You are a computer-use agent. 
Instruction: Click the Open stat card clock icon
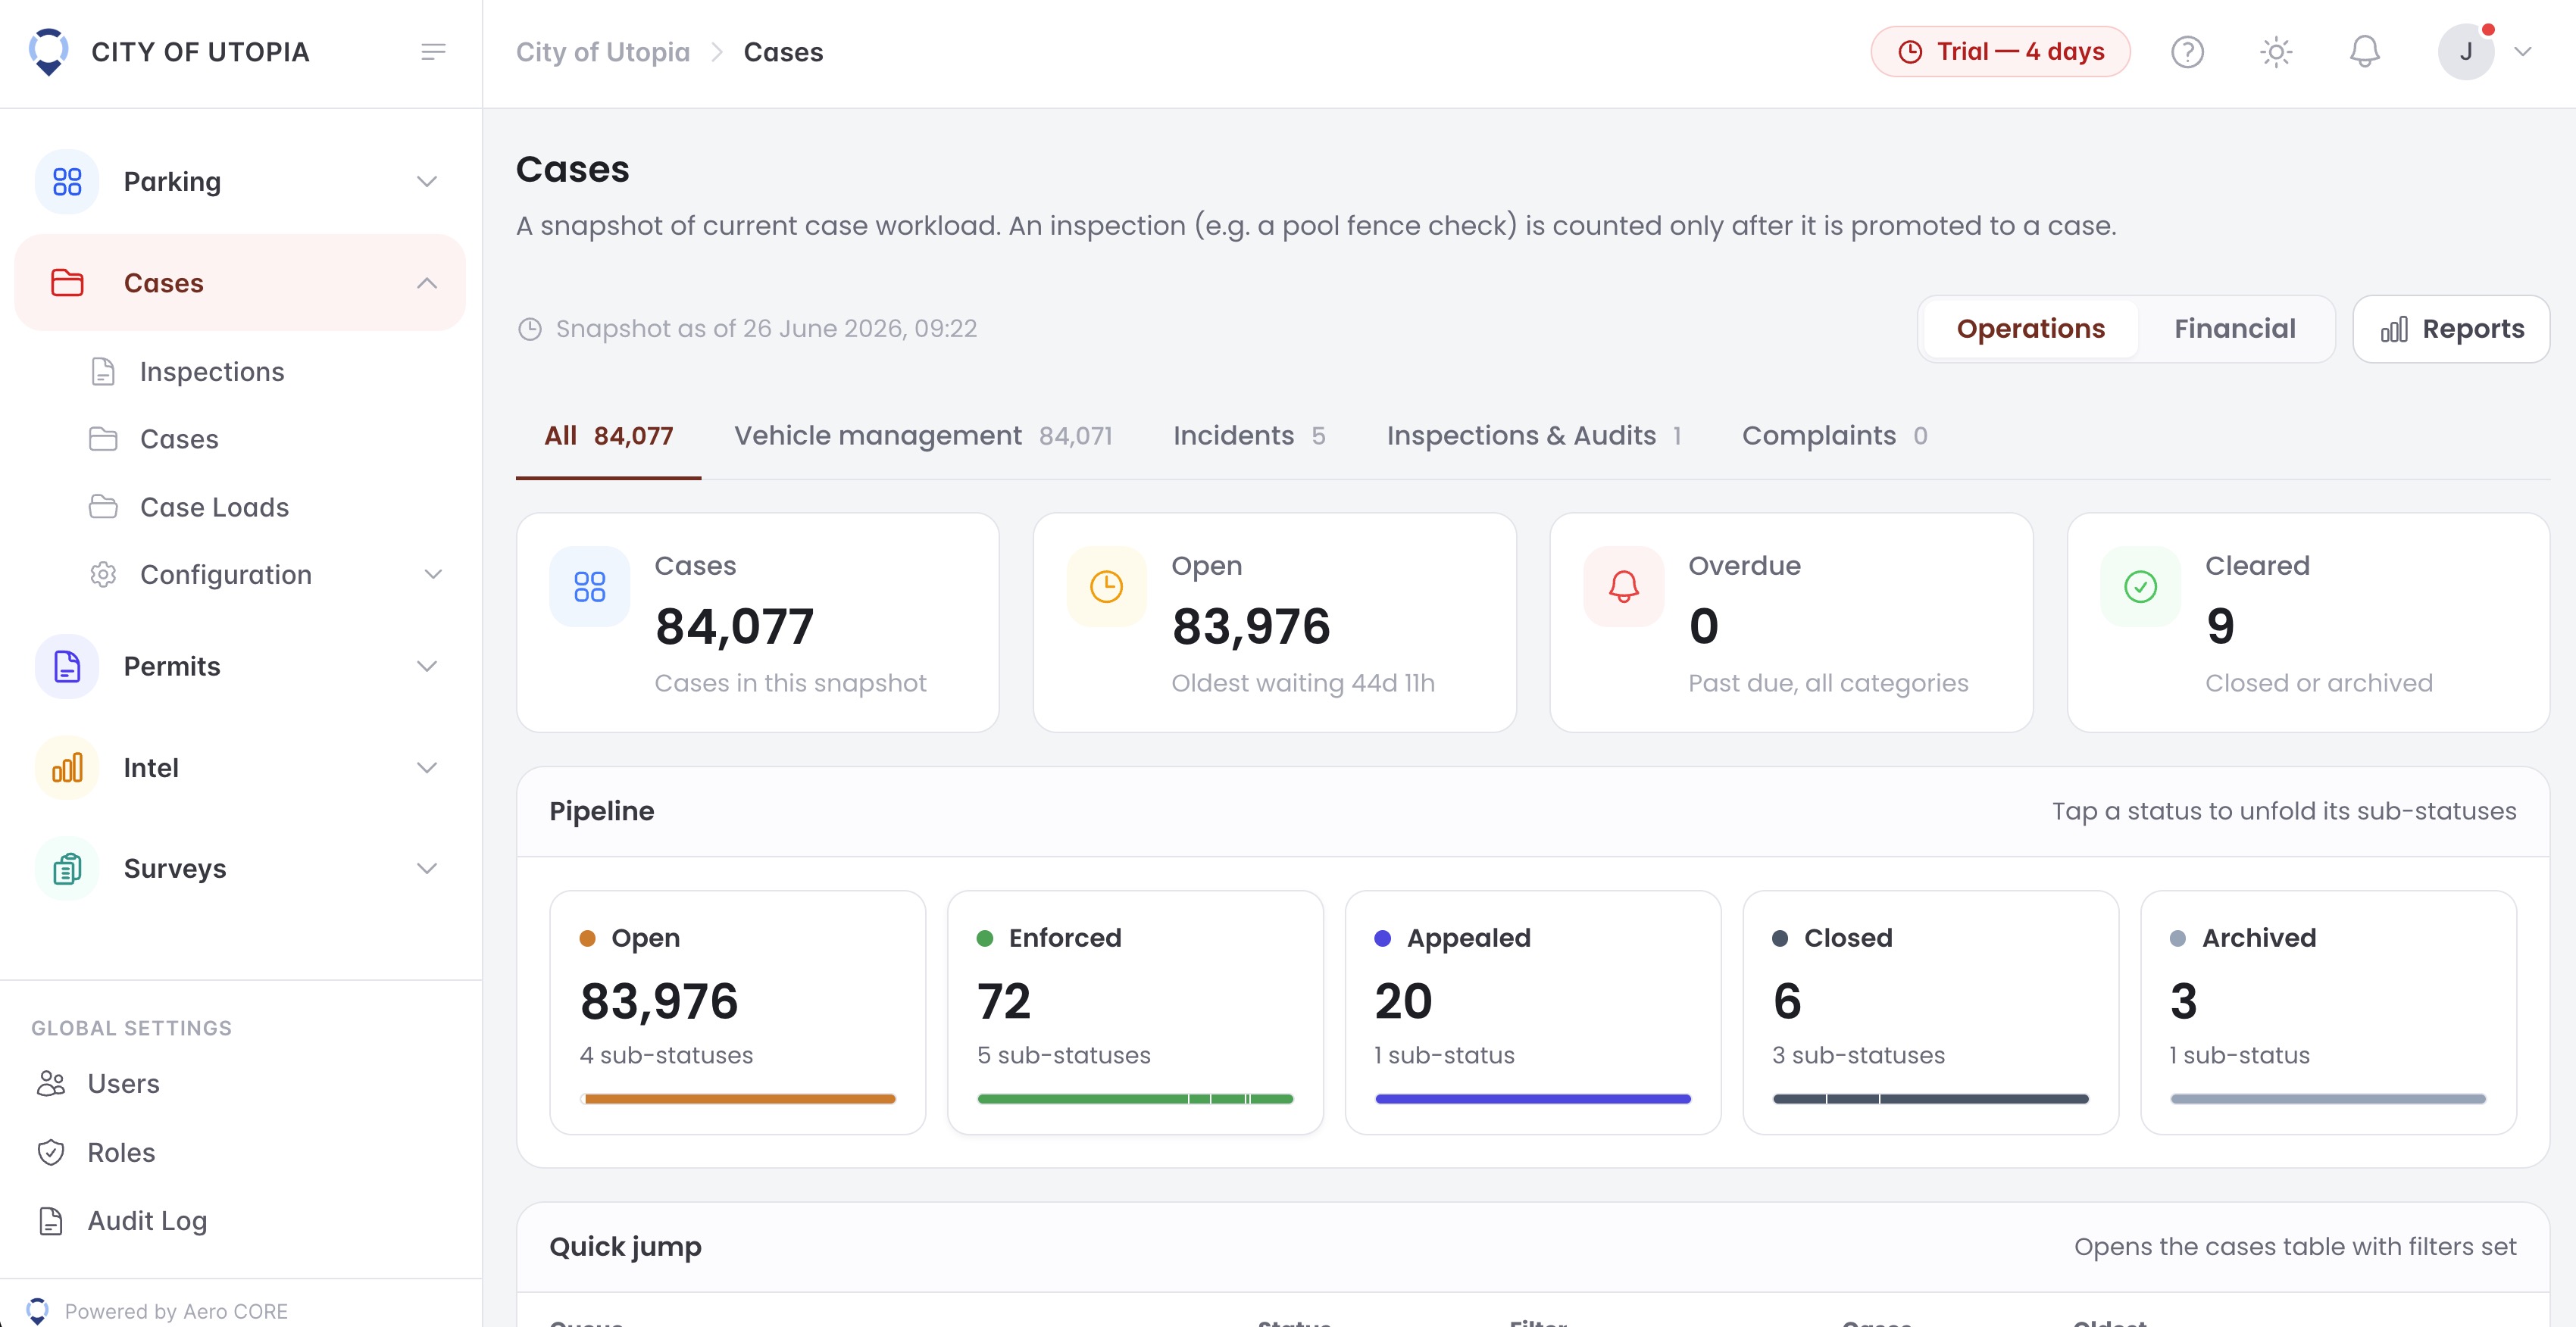tap(1107, 587)
